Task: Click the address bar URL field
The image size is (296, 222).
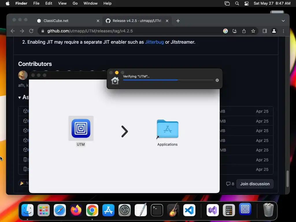Action: 130,31
